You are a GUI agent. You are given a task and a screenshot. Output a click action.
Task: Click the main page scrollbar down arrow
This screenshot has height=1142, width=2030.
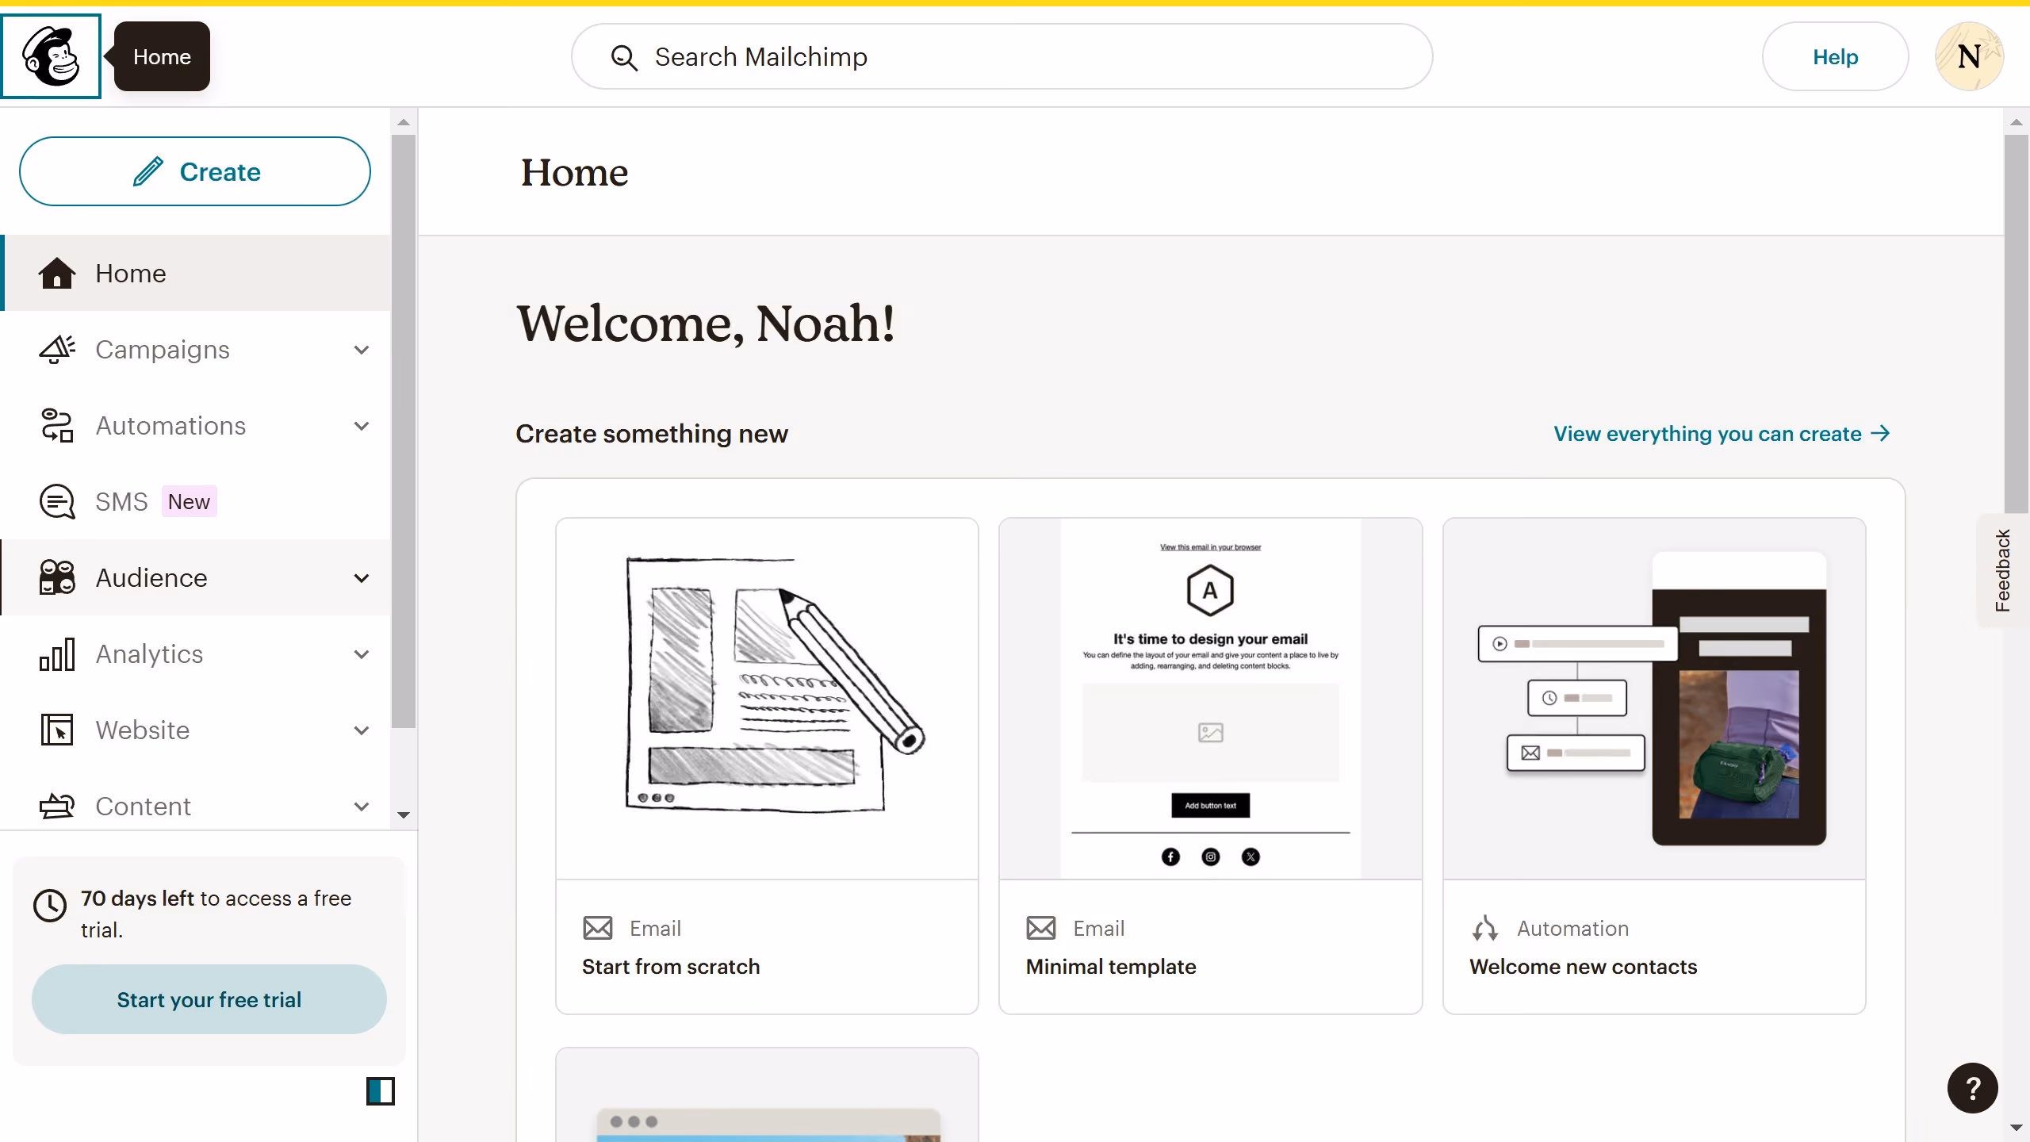point(2017,1128)
